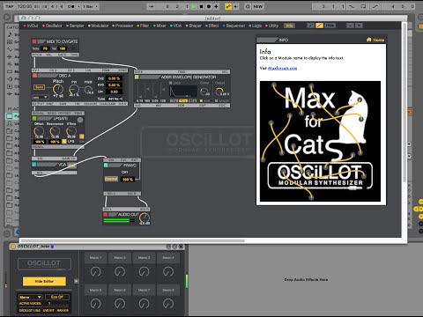Image resolution: width=423 pixels, height=317 pixels.
Task: Toggle the yellow LPG mode square on LPGATE
Action: pyautogui.click(x=64, y=142)
